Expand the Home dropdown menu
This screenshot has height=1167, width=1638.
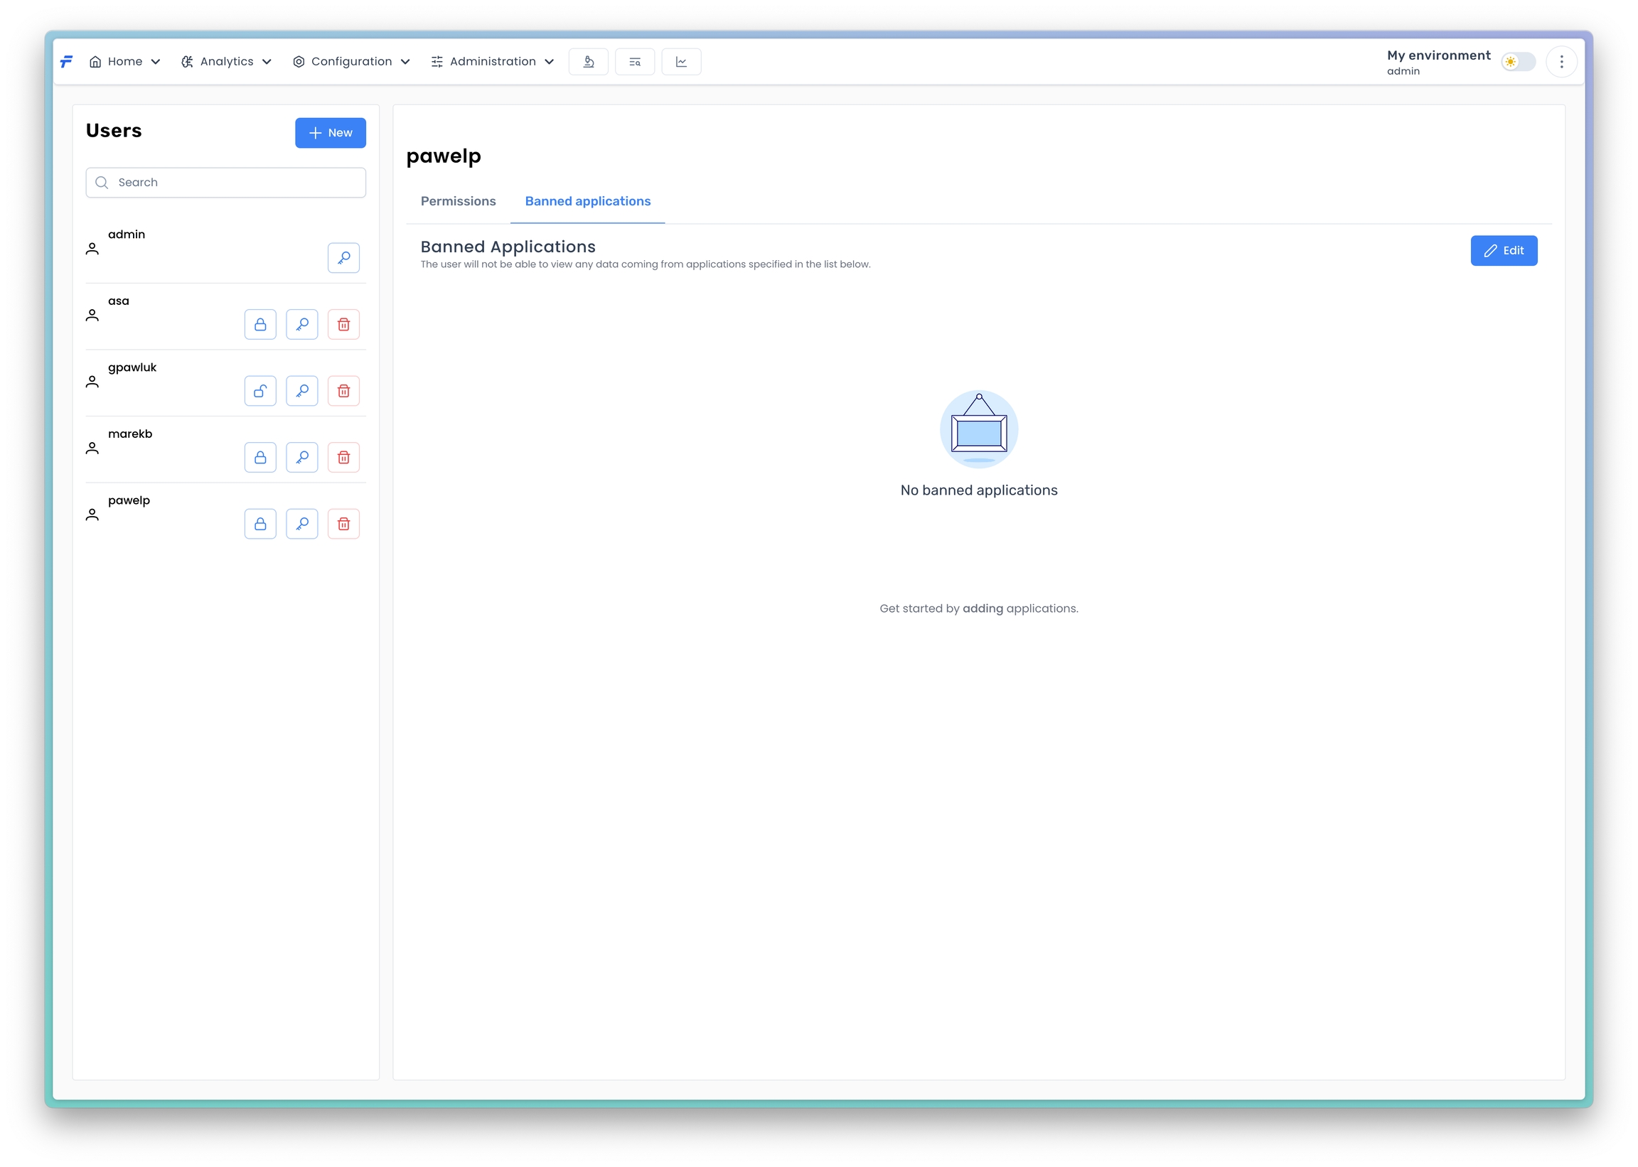tap(125, 62)
